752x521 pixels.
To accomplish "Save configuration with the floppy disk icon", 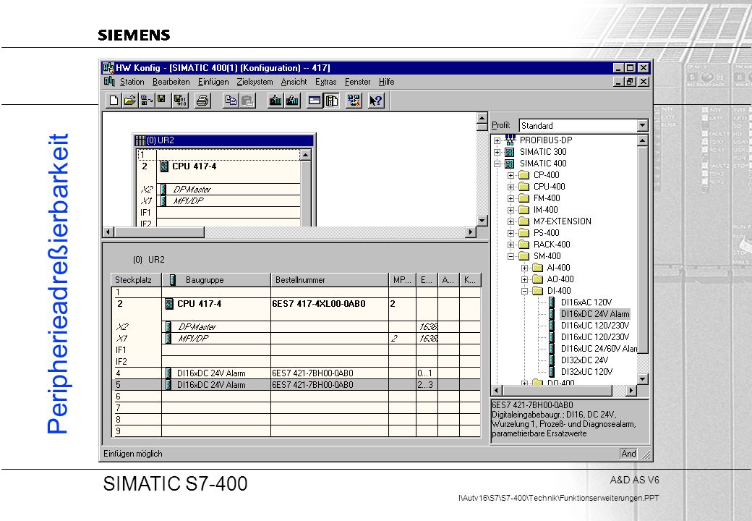I will click(162, 101).
